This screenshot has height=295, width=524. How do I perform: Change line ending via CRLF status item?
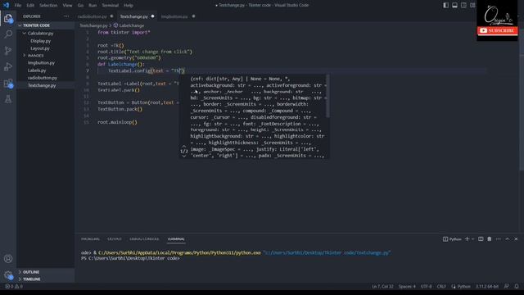[441, 286]
